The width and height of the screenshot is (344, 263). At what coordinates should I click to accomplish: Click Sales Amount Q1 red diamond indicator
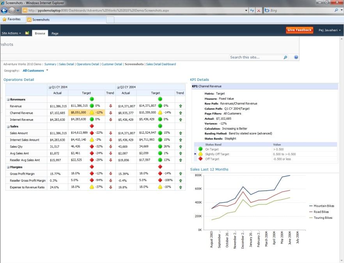point(92,133)
